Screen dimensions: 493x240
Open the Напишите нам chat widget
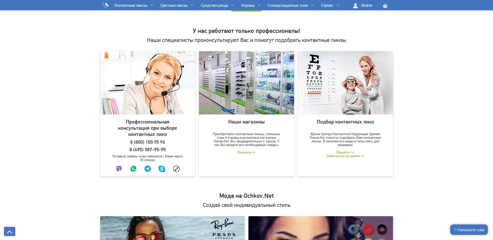click(469, 230)
